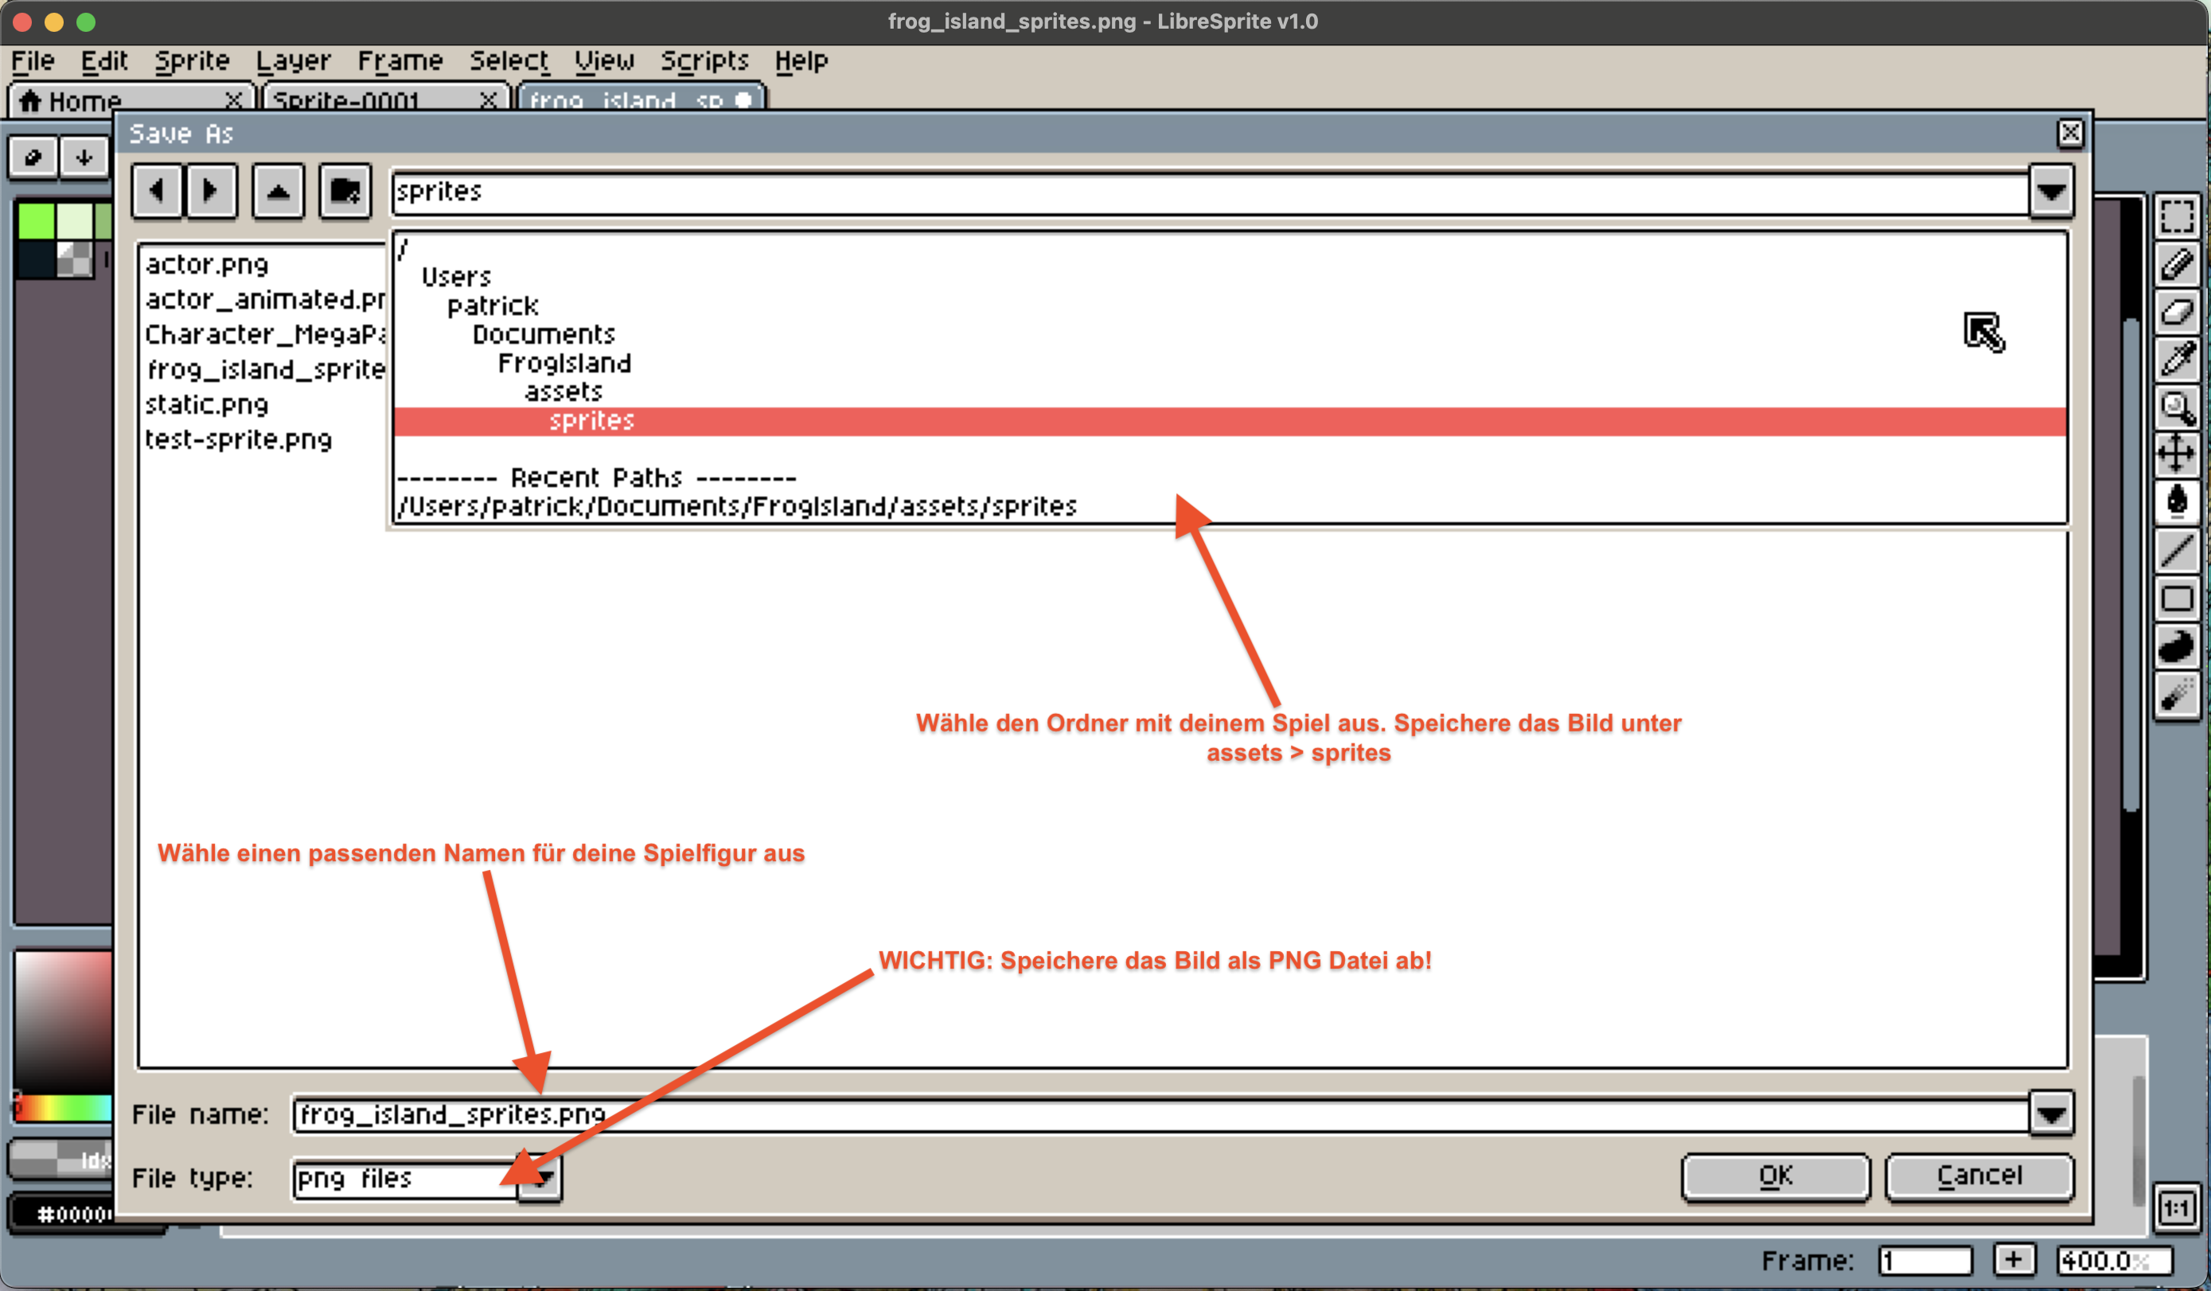Select the Line tool
Screen dimensions: 2211x1291
pos(2176,551)
